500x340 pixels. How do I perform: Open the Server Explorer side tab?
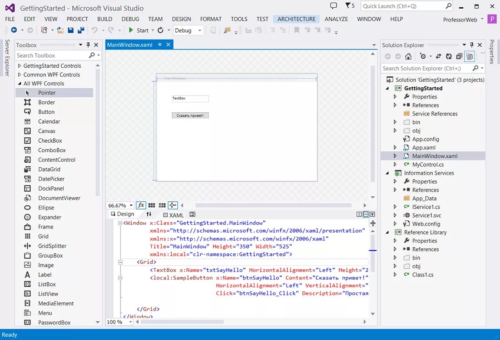pyautogui.click(x=7, y=58)
